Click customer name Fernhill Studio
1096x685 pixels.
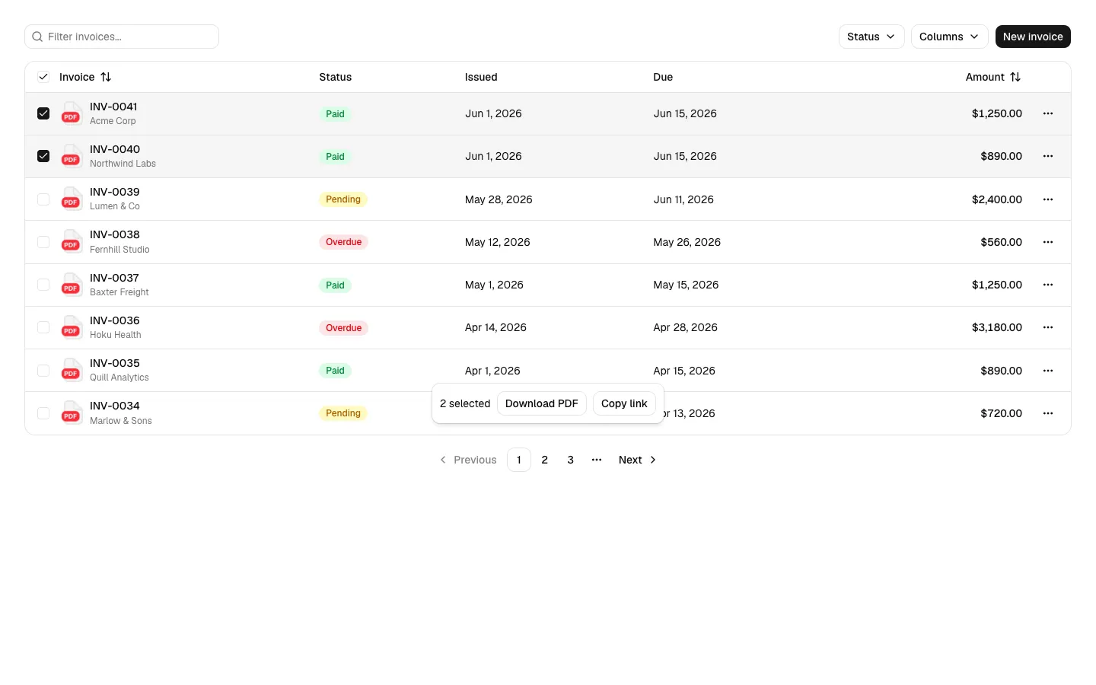(x=119, y=250)
